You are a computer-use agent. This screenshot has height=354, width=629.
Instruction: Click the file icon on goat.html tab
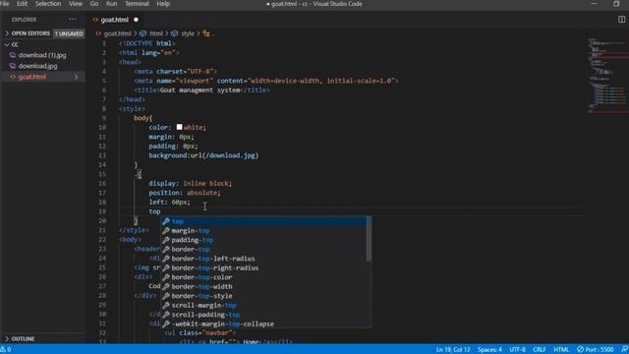tap(95, 20)
